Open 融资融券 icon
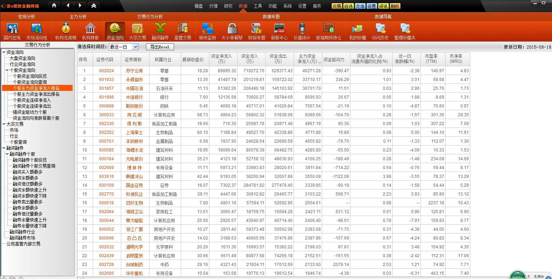The width and height of the screenshot is (552, 279). pyautogui.click(x=160, y=32)
